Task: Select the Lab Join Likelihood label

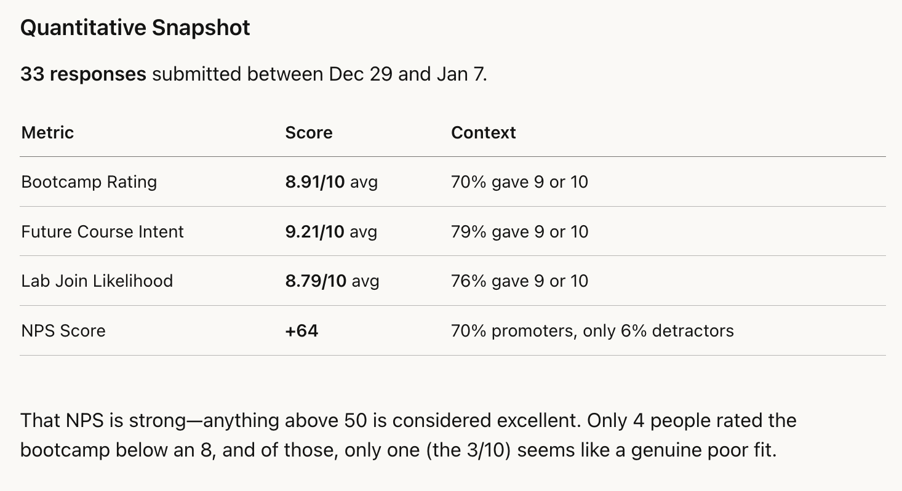Action: 97,281
